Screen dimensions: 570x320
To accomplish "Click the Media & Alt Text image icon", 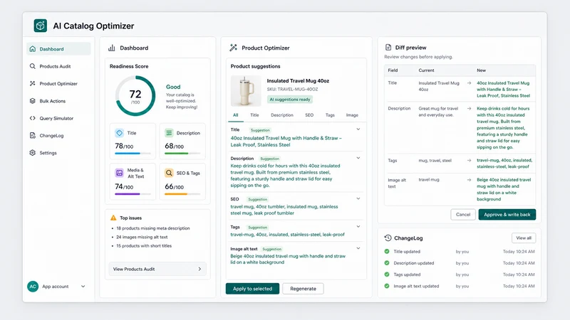I will (119, 173).
